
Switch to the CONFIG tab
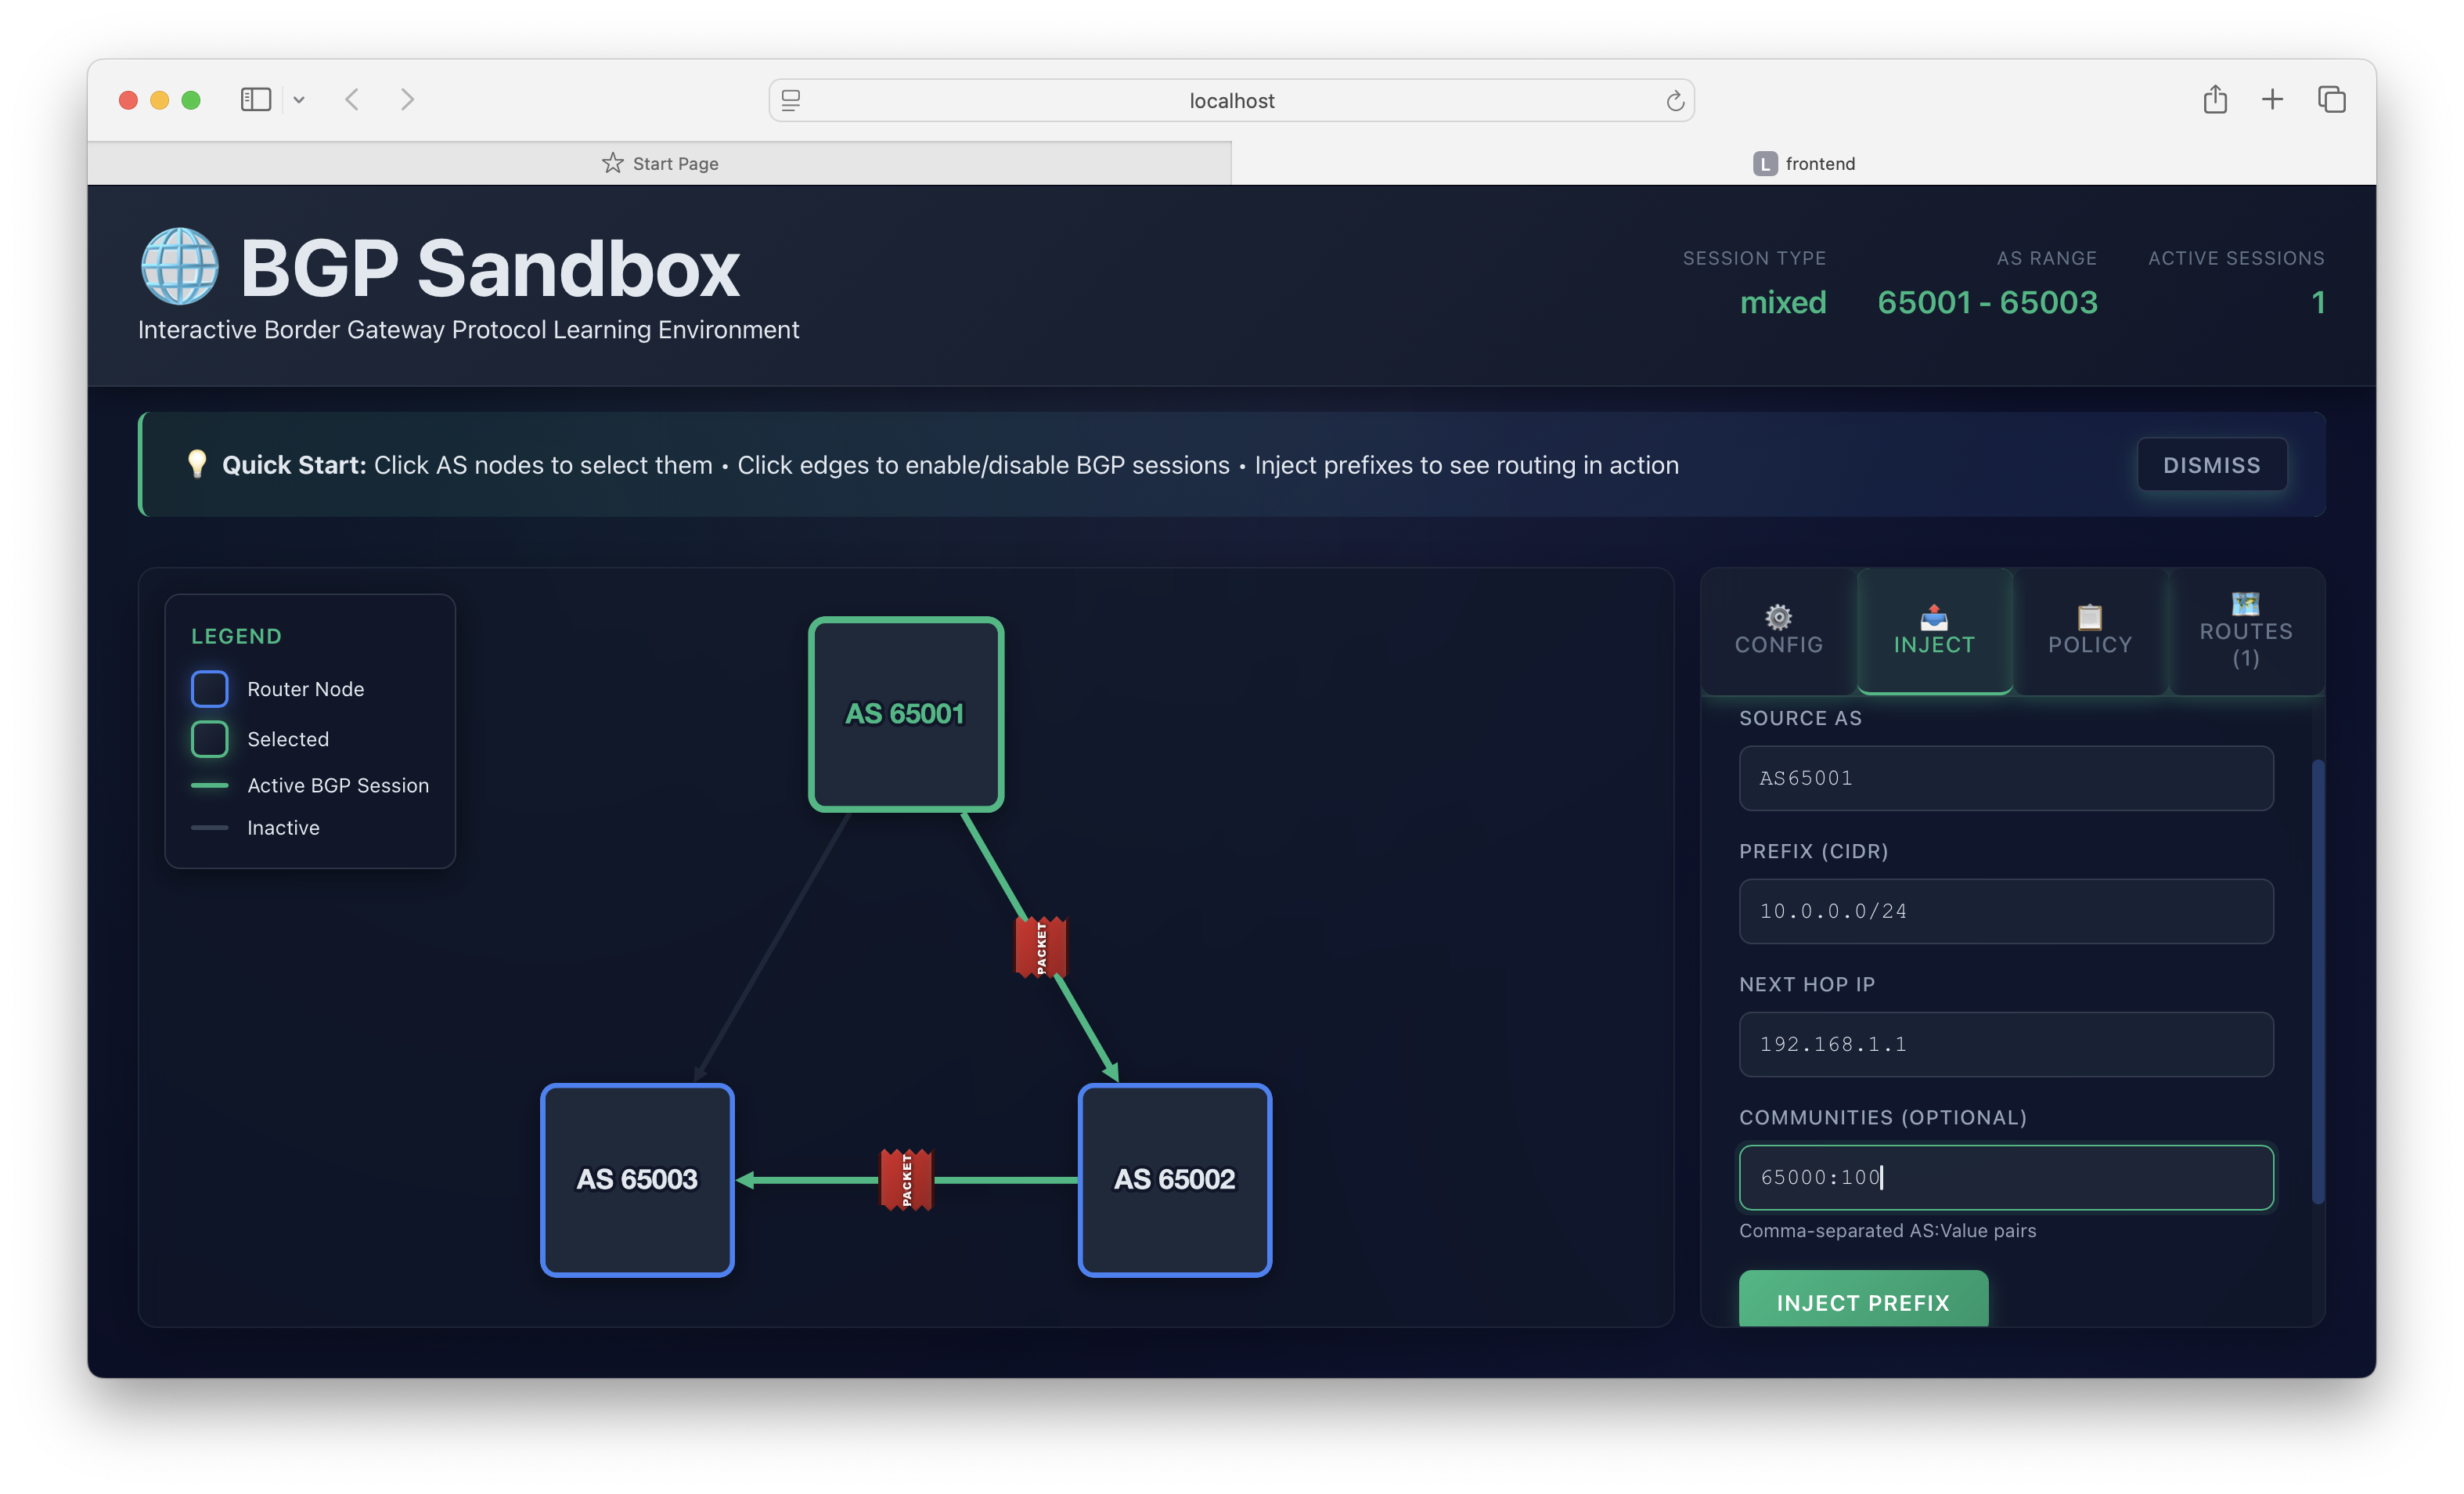click(x=1778, y=631)
